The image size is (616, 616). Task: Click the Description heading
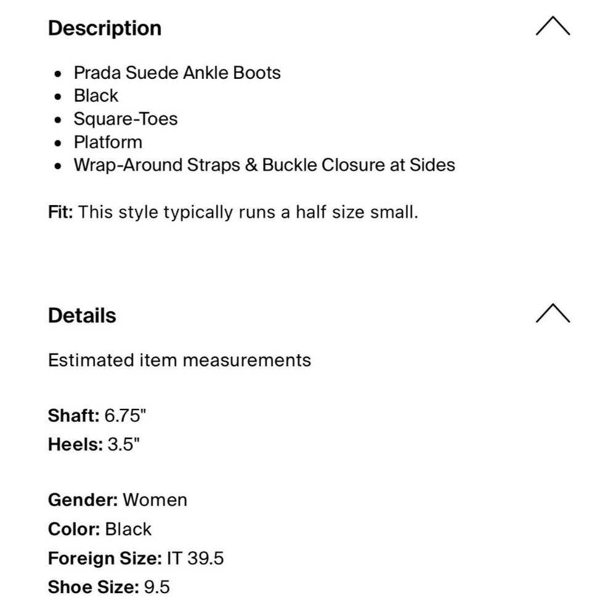click(x=105, y=28)
